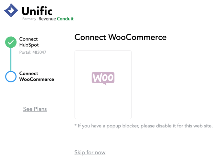Select the empty lower area of WooCommerce card
The image size is (223, 167).
(x=103, y=102)
